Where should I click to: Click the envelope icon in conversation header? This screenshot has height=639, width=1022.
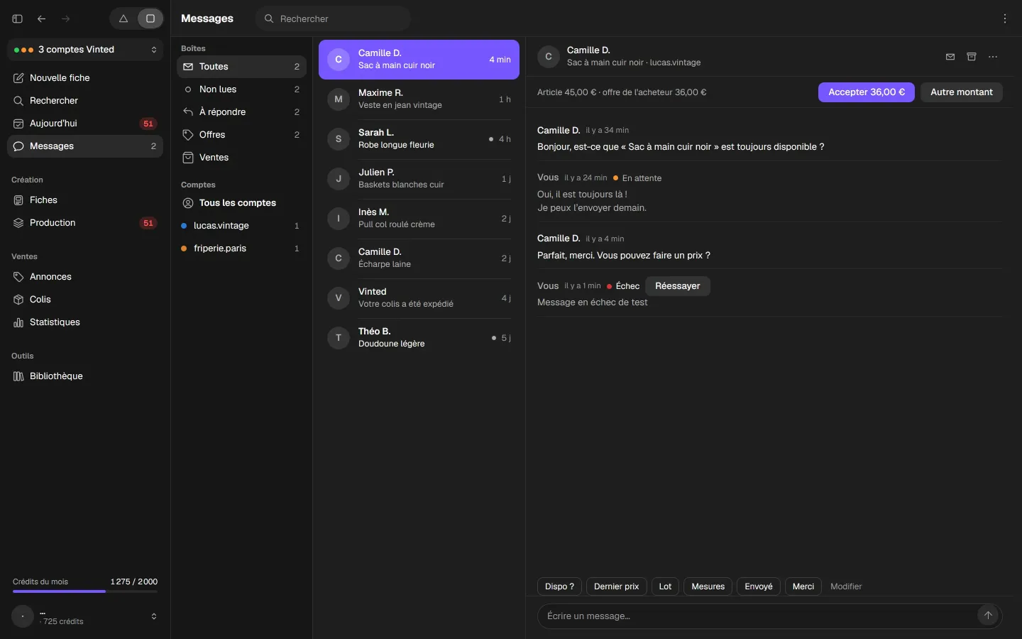point(950,57)
